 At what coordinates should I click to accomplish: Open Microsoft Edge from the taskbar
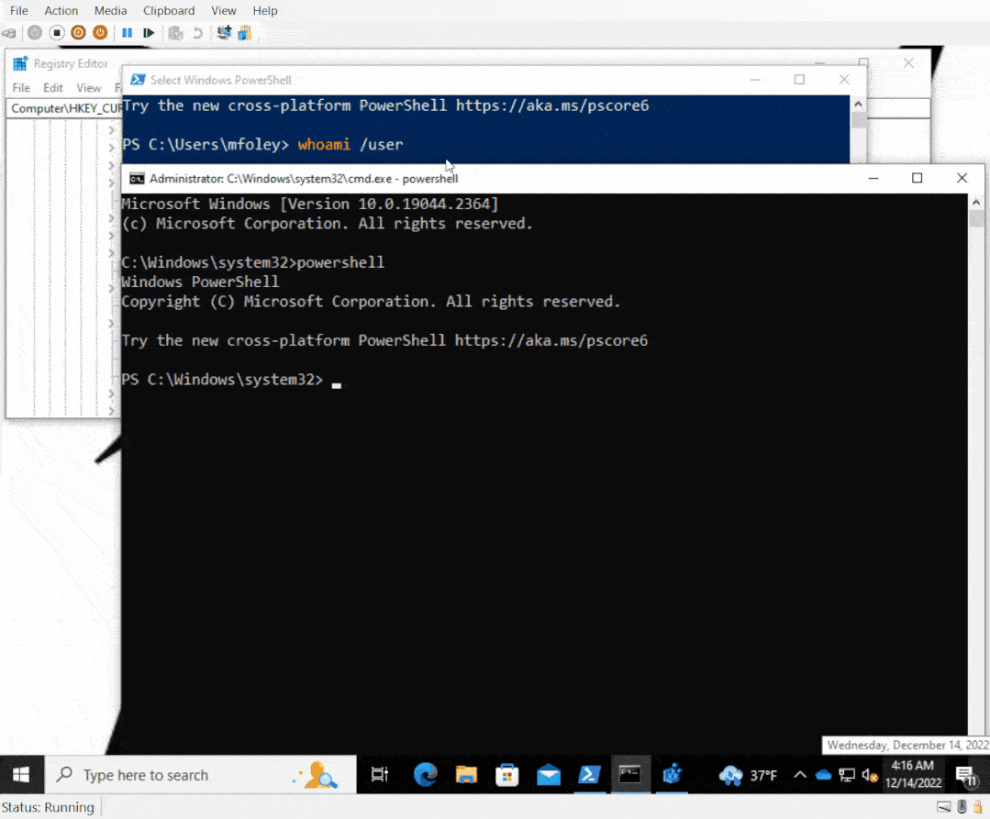coord(426,775)
